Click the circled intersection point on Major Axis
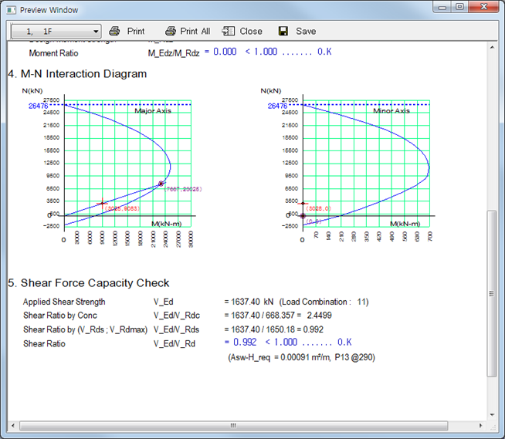Screen dimensions: 505x439 161,184
